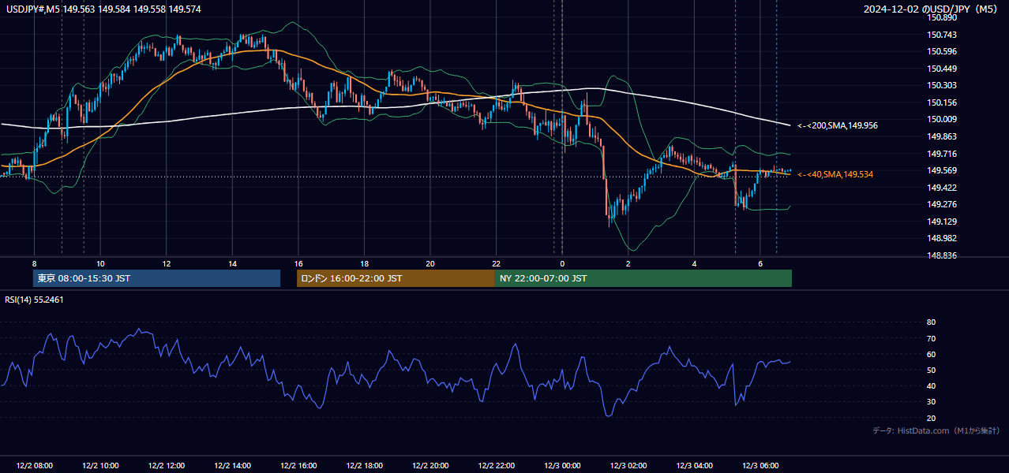
Task: Click price axis value 149.129
Action: coord(943,222)
